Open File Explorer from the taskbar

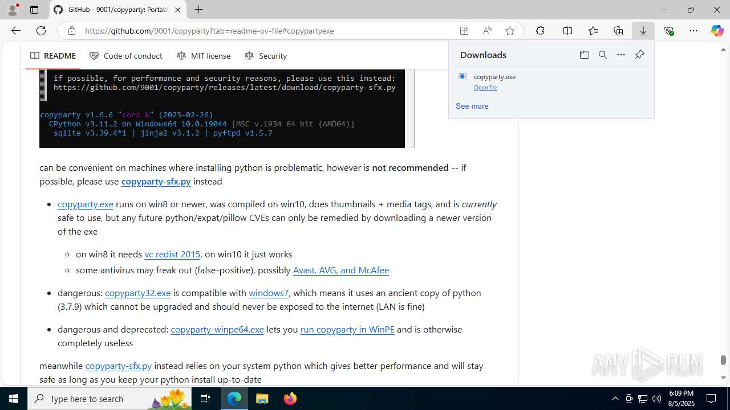click(262, 399)
